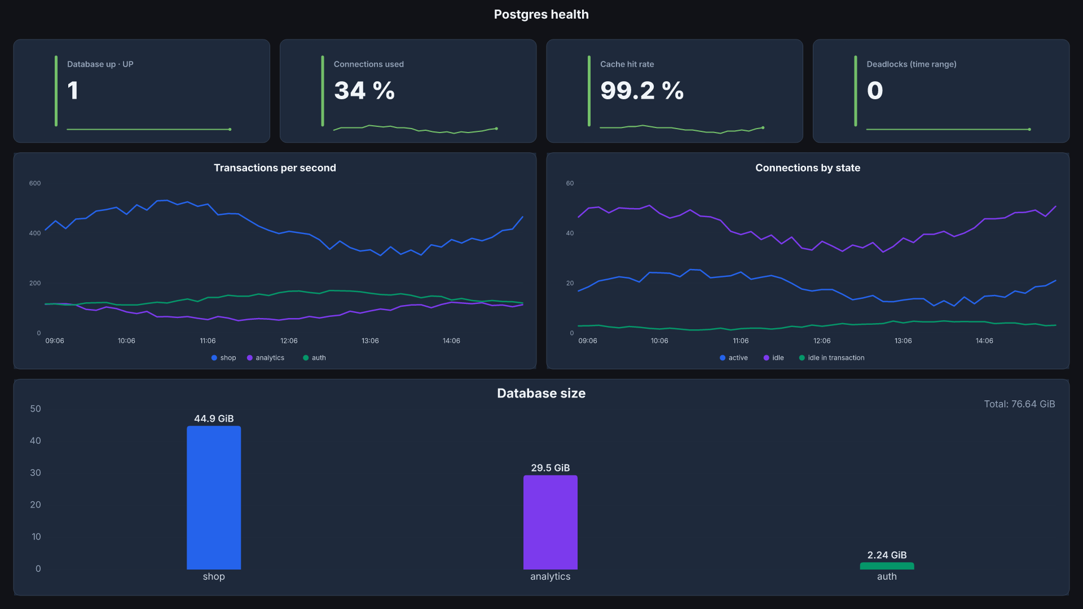Toggle the shop series in Transactions legend

click(x=224, y=358)
